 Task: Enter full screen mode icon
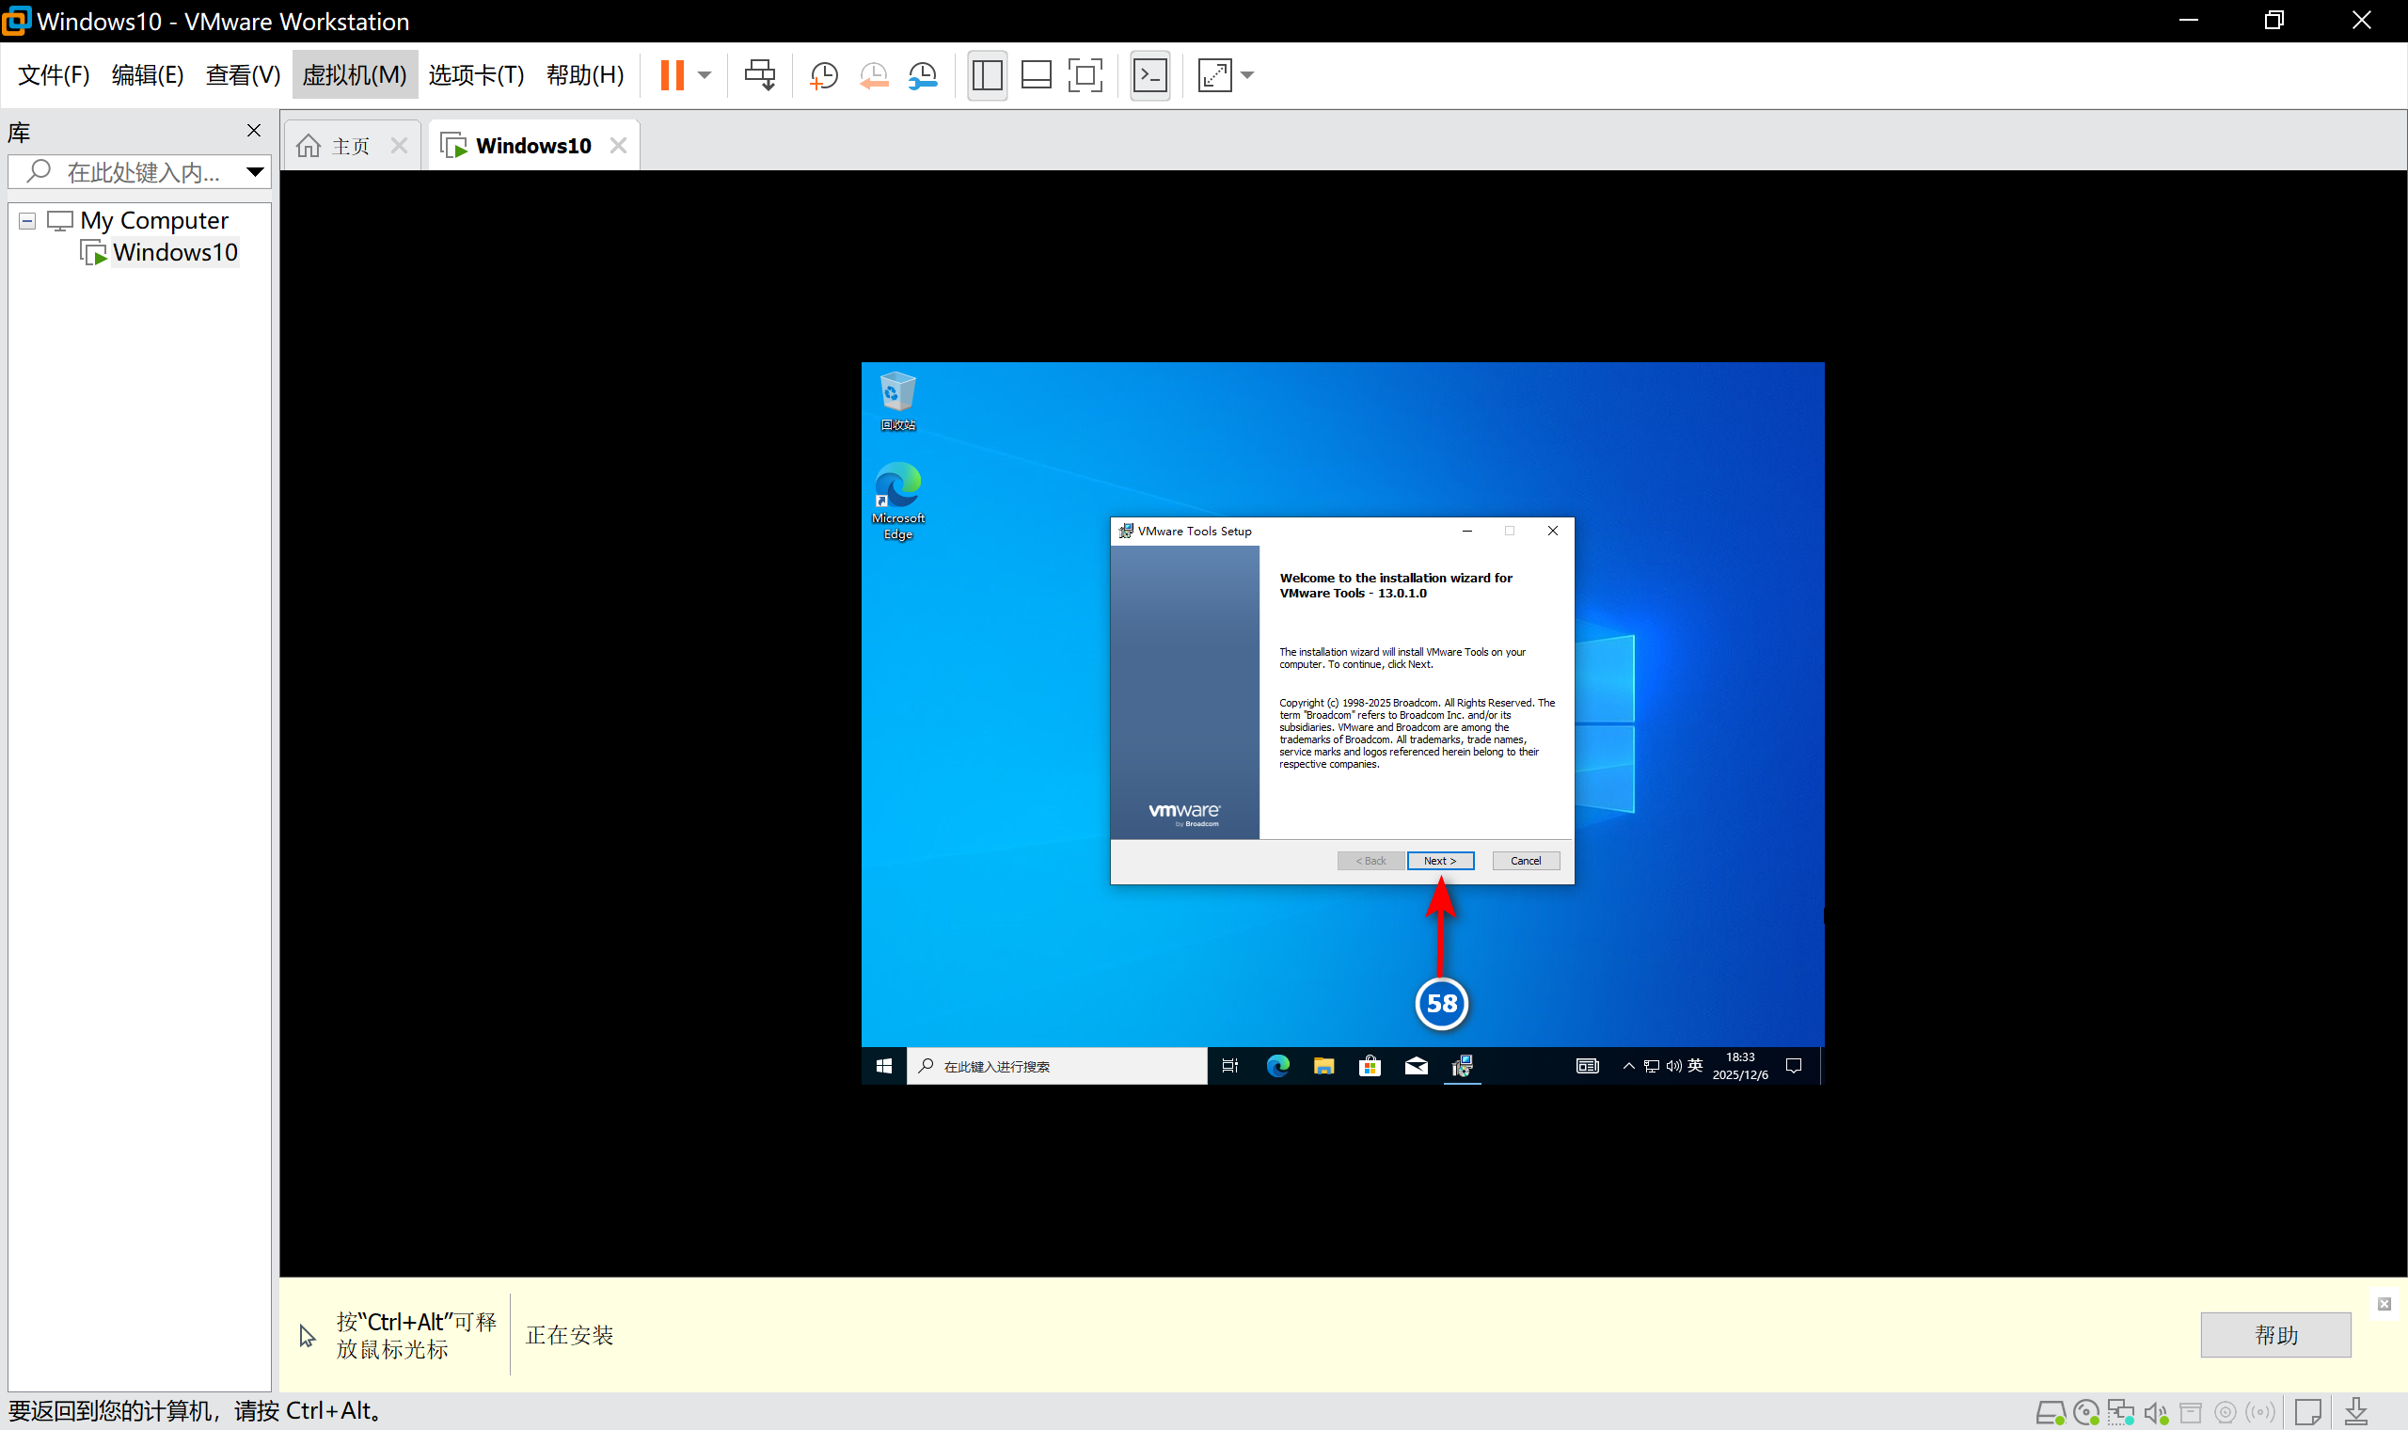(1085, 74)
